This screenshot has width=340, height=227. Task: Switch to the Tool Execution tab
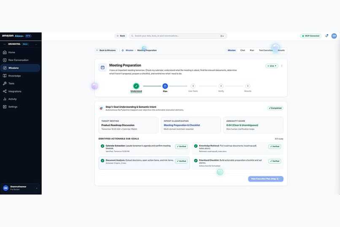266,50
